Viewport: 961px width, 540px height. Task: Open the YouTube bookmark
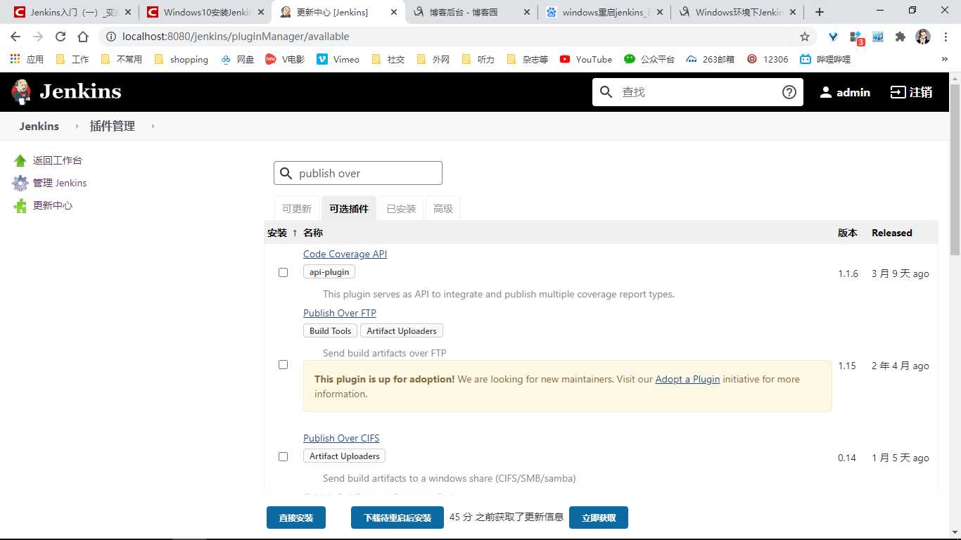click(586, 59)
